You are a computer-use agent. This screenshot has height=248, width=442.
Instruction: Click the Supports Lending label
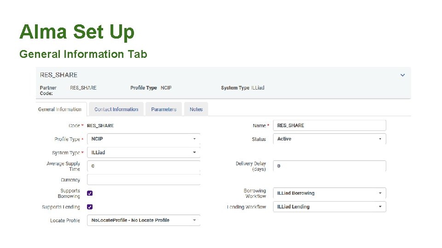[61, 207]
